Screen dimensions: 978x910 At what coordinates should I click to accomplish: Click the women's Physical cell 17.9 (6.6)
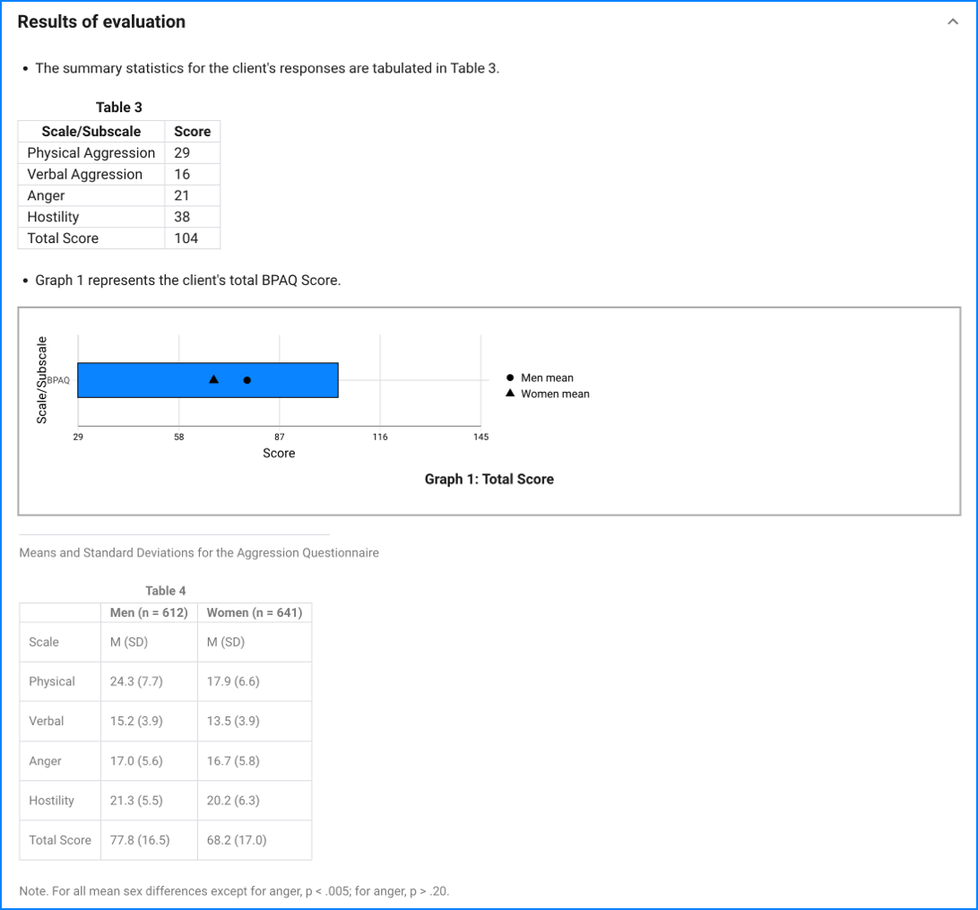coord(233,681)
